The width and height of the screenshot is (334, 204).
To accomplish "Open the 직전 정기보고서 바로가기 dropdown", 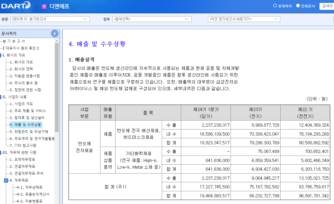I will tap(276, 19).
